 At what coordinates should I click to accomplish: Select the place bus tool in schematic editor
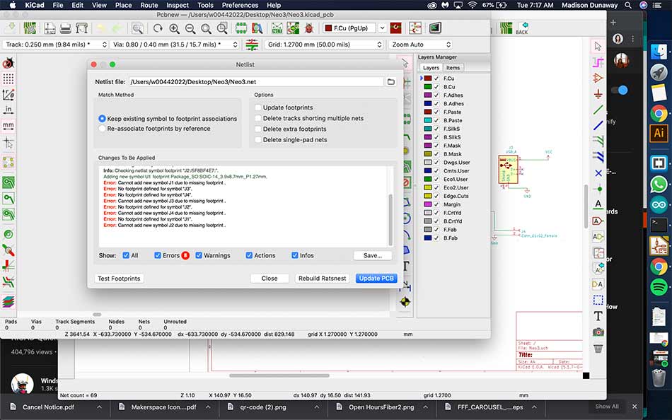(x=598, y=126)
